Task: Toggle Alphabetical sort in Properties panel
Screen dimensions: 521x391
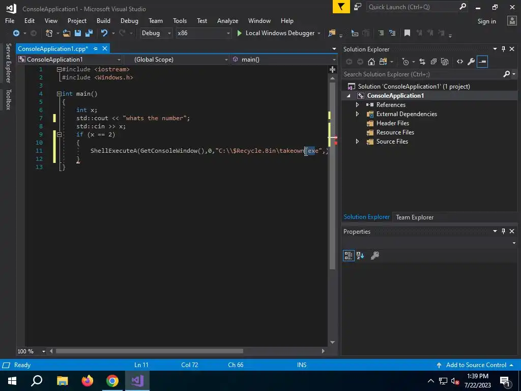Action: point(360,256)
